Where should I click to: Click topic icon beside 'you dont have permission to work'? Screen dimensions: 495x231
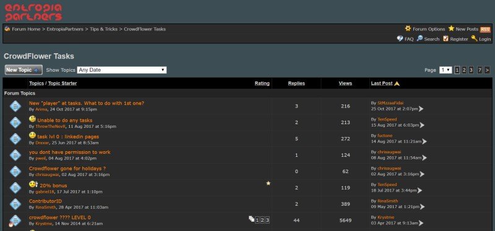click(15, 155)
